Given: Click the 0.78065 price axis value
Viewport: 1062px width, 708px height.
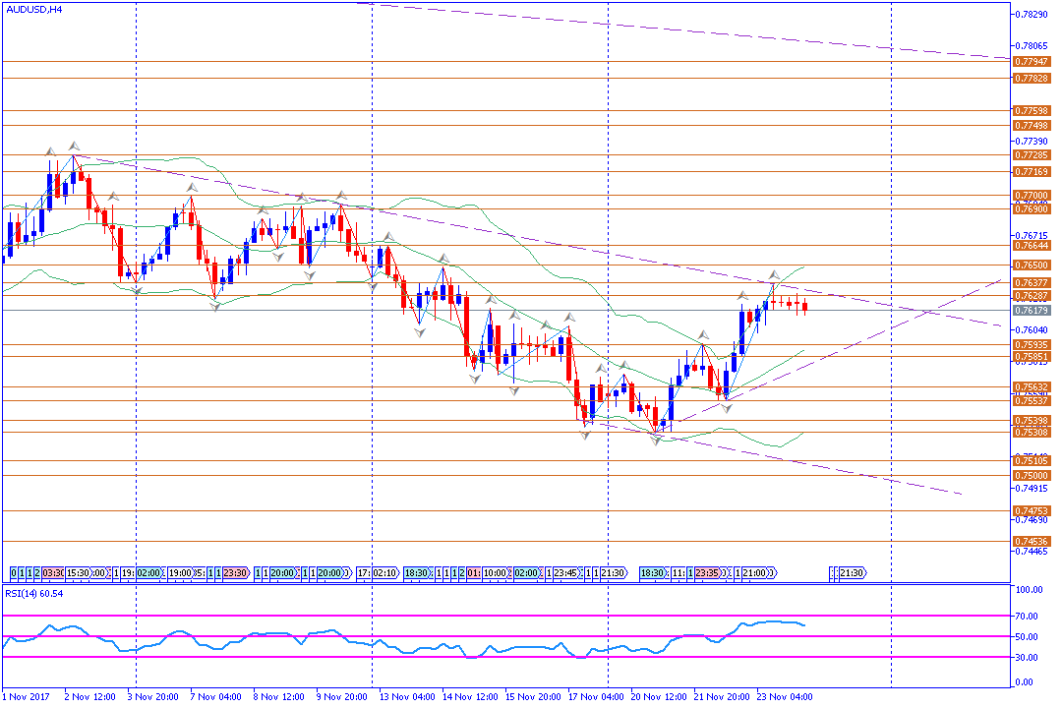Looking at the screenshot, I should 1032,46.
